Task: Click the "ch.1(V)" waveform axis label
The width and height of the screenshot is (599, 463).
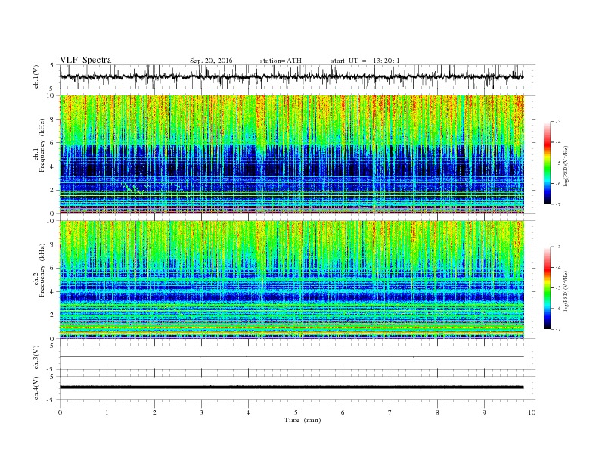Action: click(36, 76)
